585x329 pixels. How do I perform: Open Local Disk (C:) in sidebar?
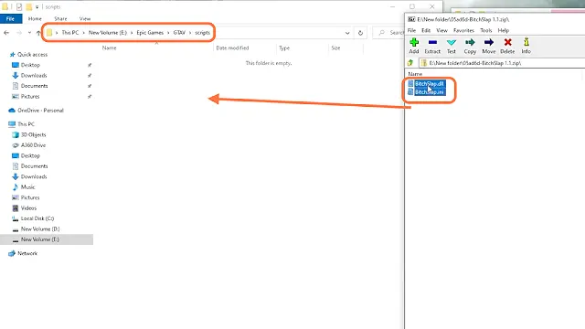point(37,218)
